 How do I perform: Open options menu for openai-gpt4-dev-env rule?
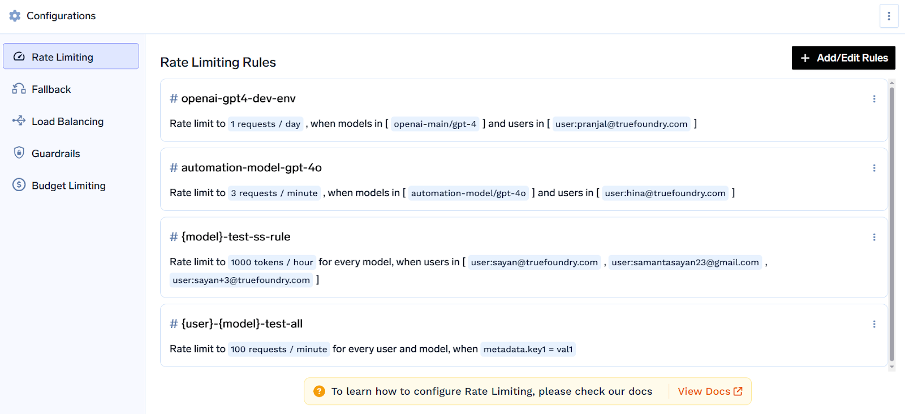pyautogui.click(x=874, y=99)
